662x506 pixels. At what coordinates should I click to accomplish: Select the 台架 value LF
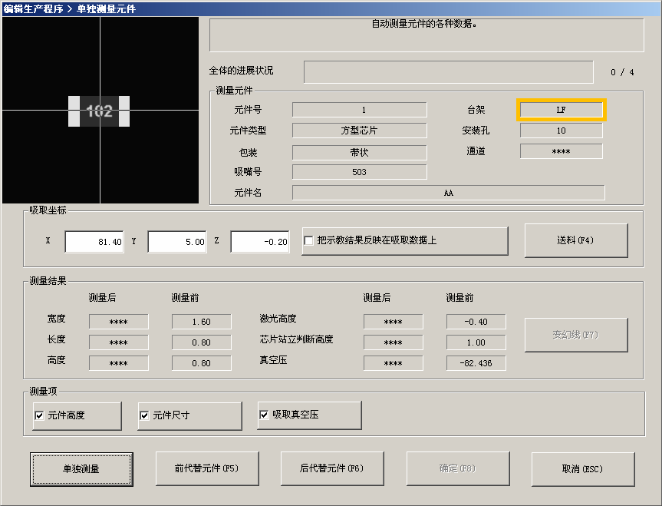(561, 110)
